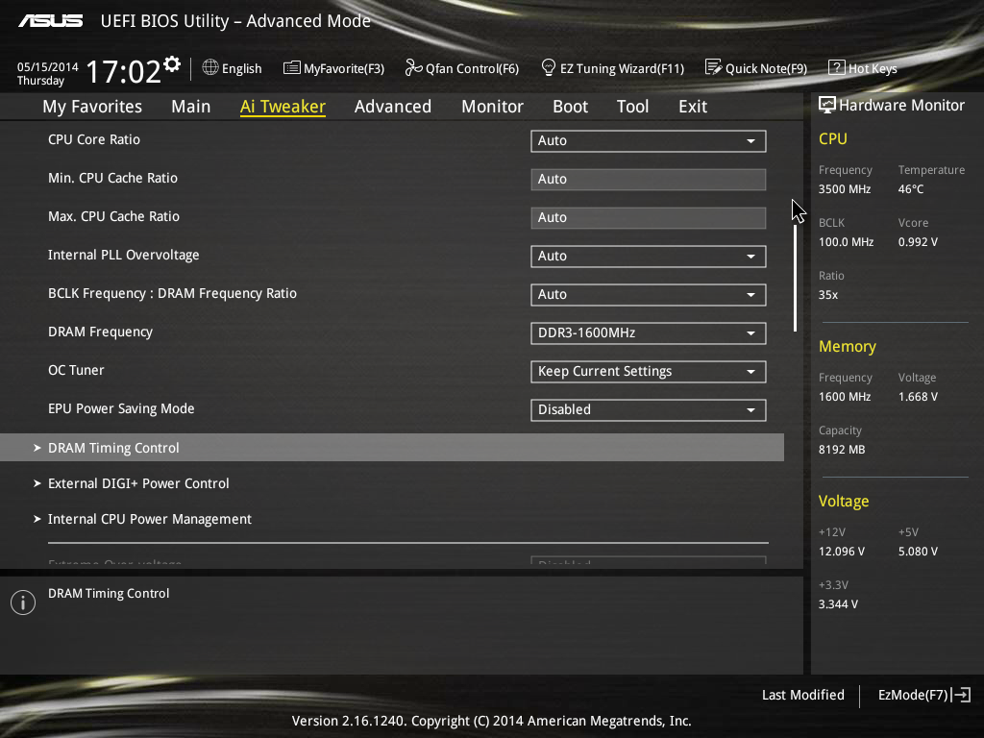Click the CPU frequency 3500 MHz value
This screenshot has height=738, width=984.
point(844,189)
